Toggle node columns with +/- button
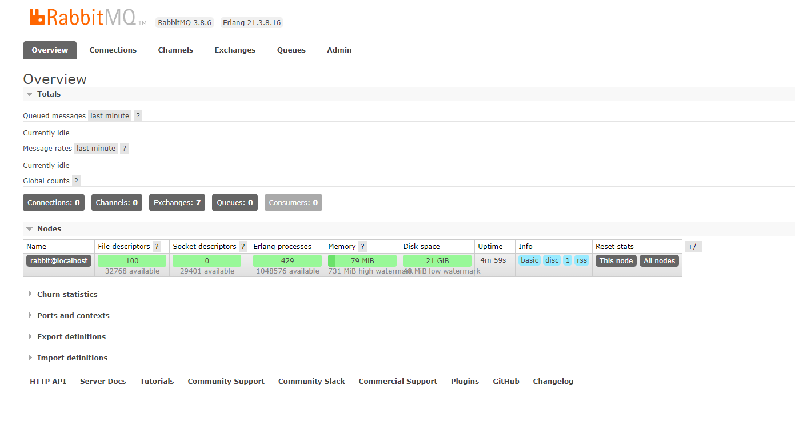Screen dimensions: 795x421 (x=693, y=247)
